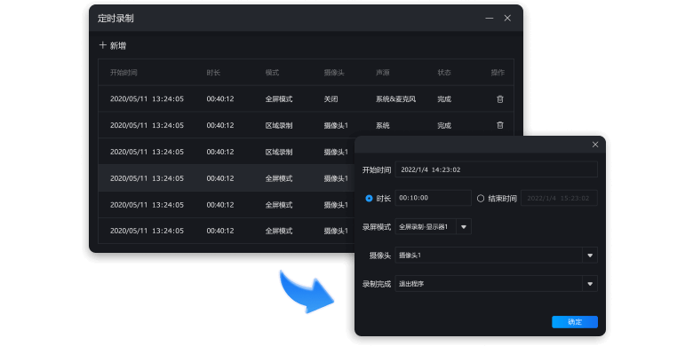The height and width of the screenshot is (346, 693).
Task: Select the 时长 radio button
Action: [x=369, y=199]
